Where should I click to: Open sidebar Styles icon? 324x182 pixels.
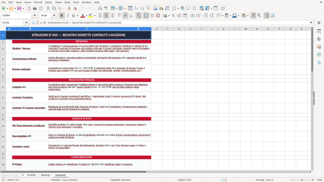click(x=319, y=39)
